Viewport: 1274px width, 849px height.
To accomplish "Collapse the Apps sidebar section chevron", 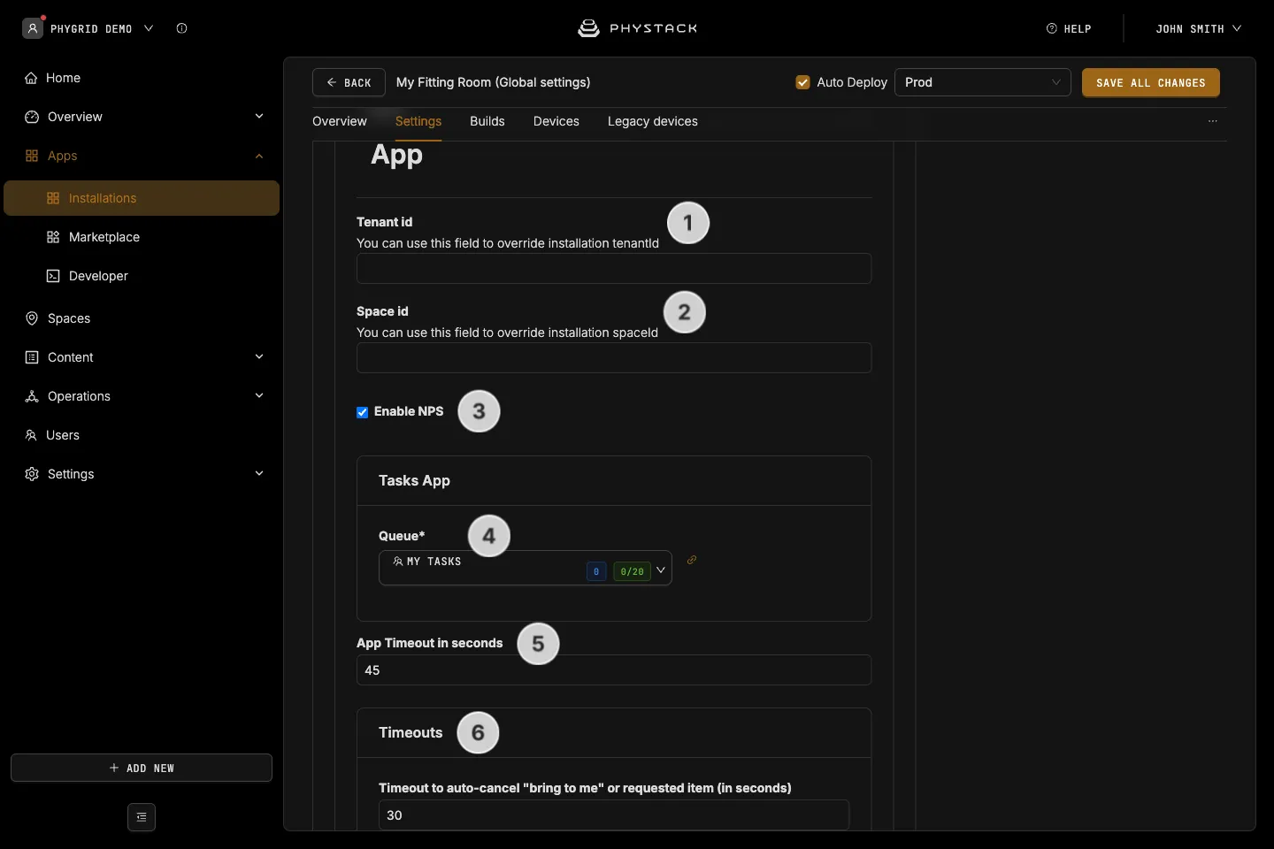I will point(259,156).
